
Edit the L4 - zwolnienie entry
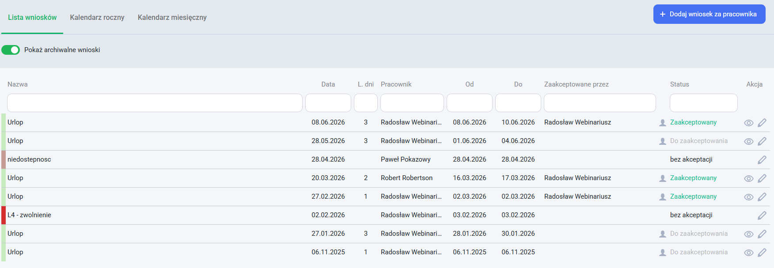coord(762,215)
